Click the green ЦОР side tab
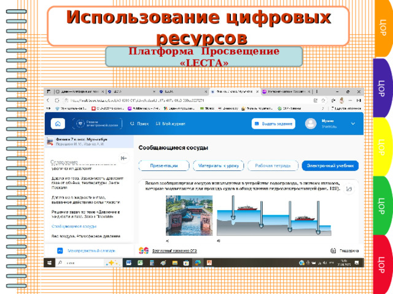This screenshot has width=393, height=294. [382, 206]
